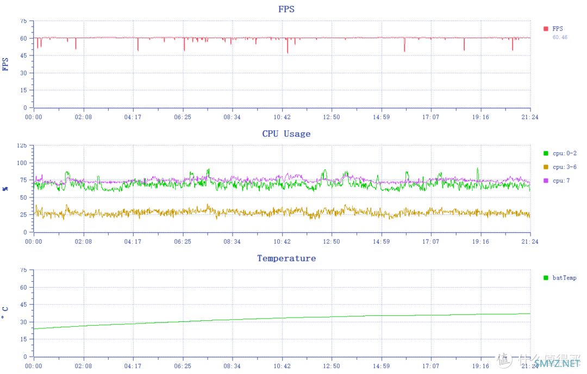Viewport: 587px width, 374px height.
Task: Click the FPS legend label text
Action: pyautogui.click(x=558, y=29)
